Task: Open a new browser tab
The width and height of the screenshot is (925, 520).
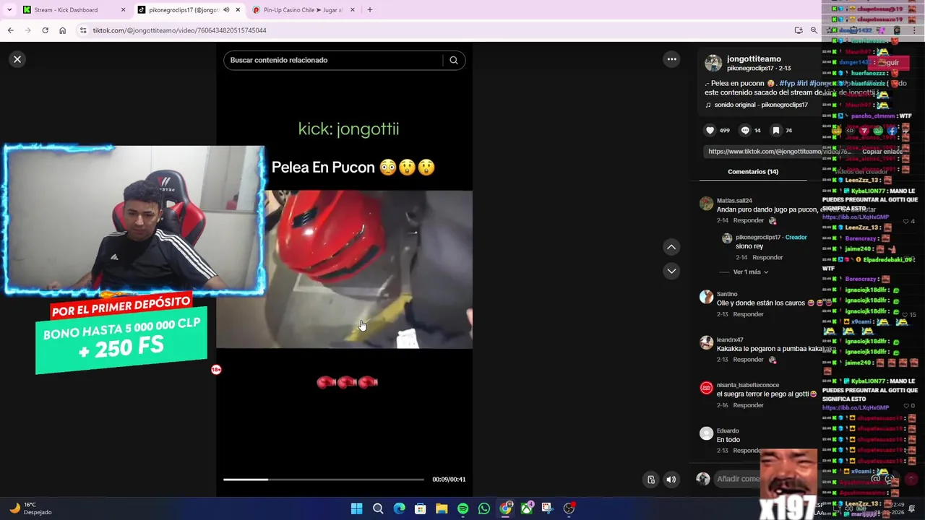Action: pyautogui.click(x=369, y=10)
